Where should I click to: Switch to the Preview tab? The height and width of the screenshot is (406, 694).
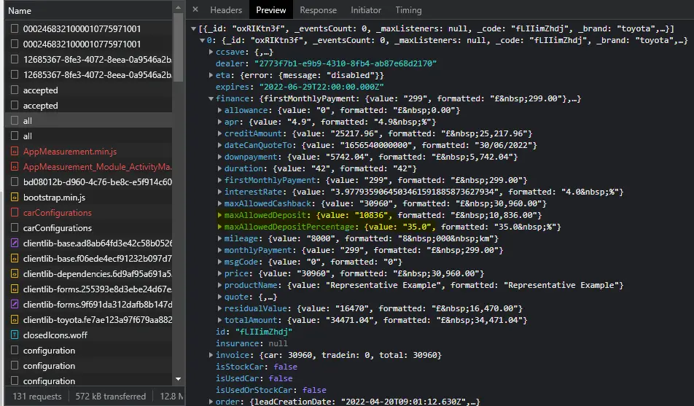(x=271, y=9)
